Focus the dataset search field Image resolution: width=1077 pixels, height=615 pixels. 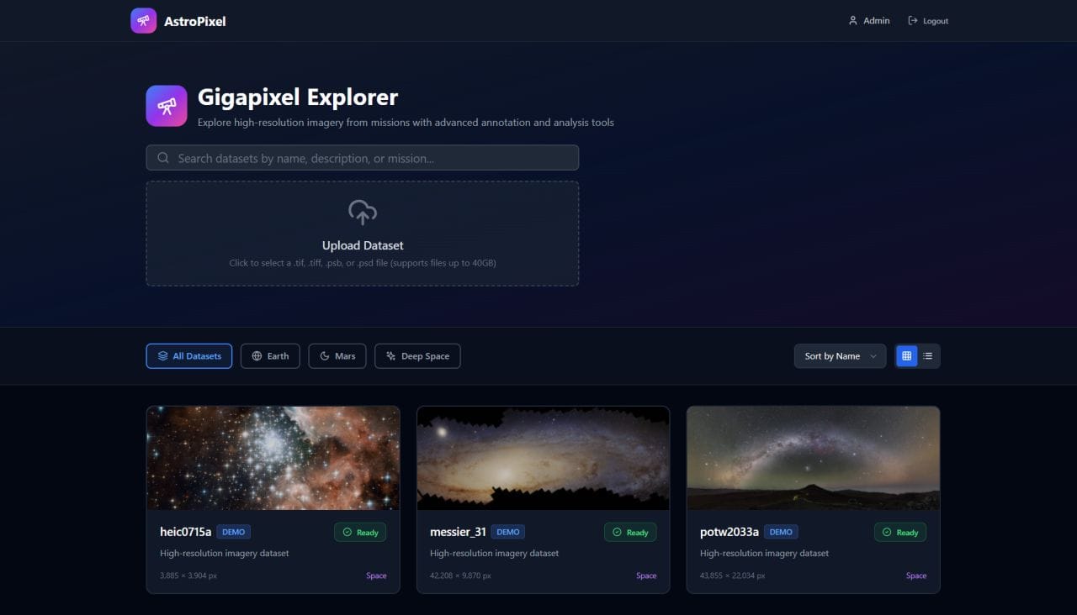pos(363,158)
